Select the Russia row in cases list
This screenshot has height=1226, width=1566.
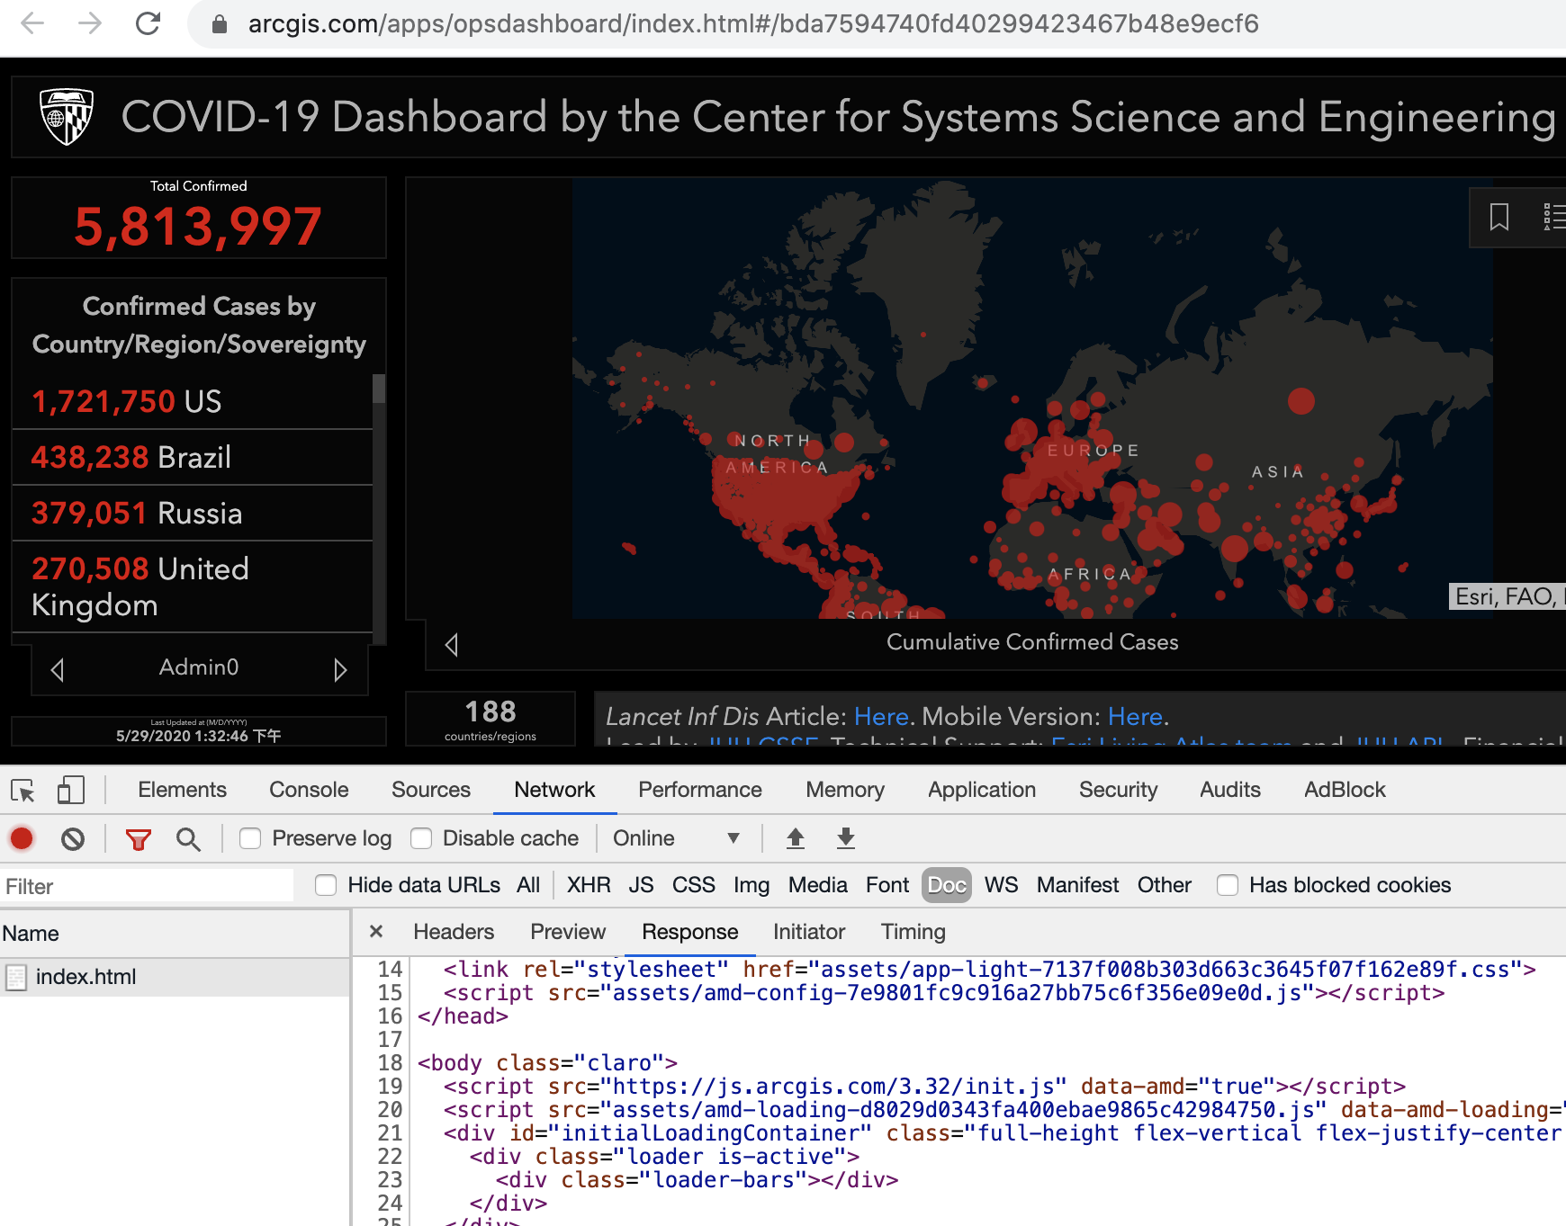click(x=192, y=513)
